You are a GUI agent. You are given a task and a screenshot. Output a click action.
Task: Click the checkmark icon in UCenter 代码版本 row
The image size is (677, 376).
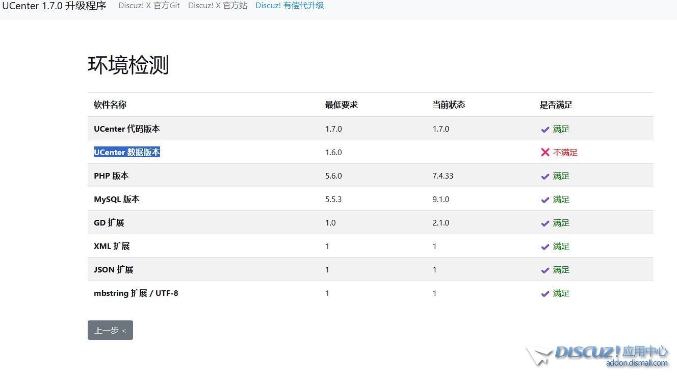[x=545, y=130]
